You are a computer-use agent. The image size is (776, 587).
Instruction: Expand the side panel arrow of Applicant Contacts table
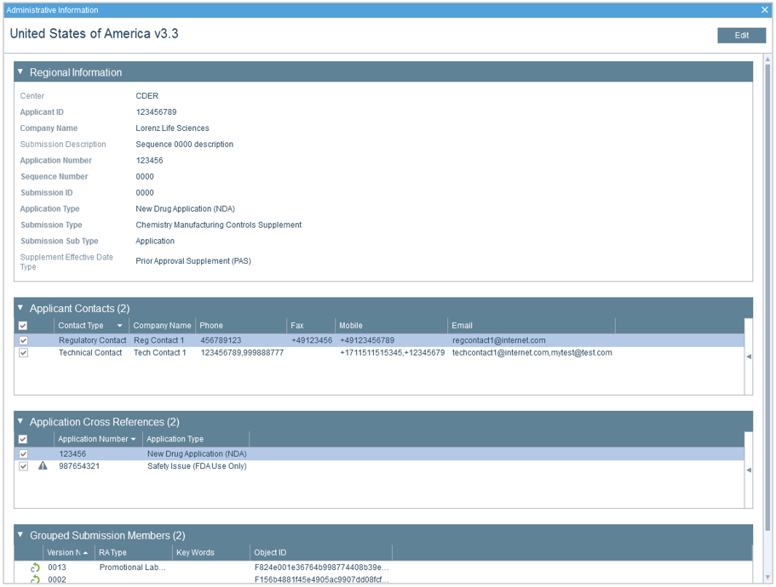pyautogui.click(x=749, y=356)
